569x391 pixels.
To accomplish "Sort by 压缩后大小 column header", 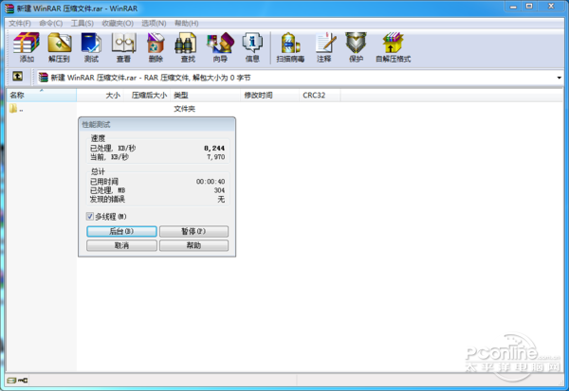I will [147, 96].
